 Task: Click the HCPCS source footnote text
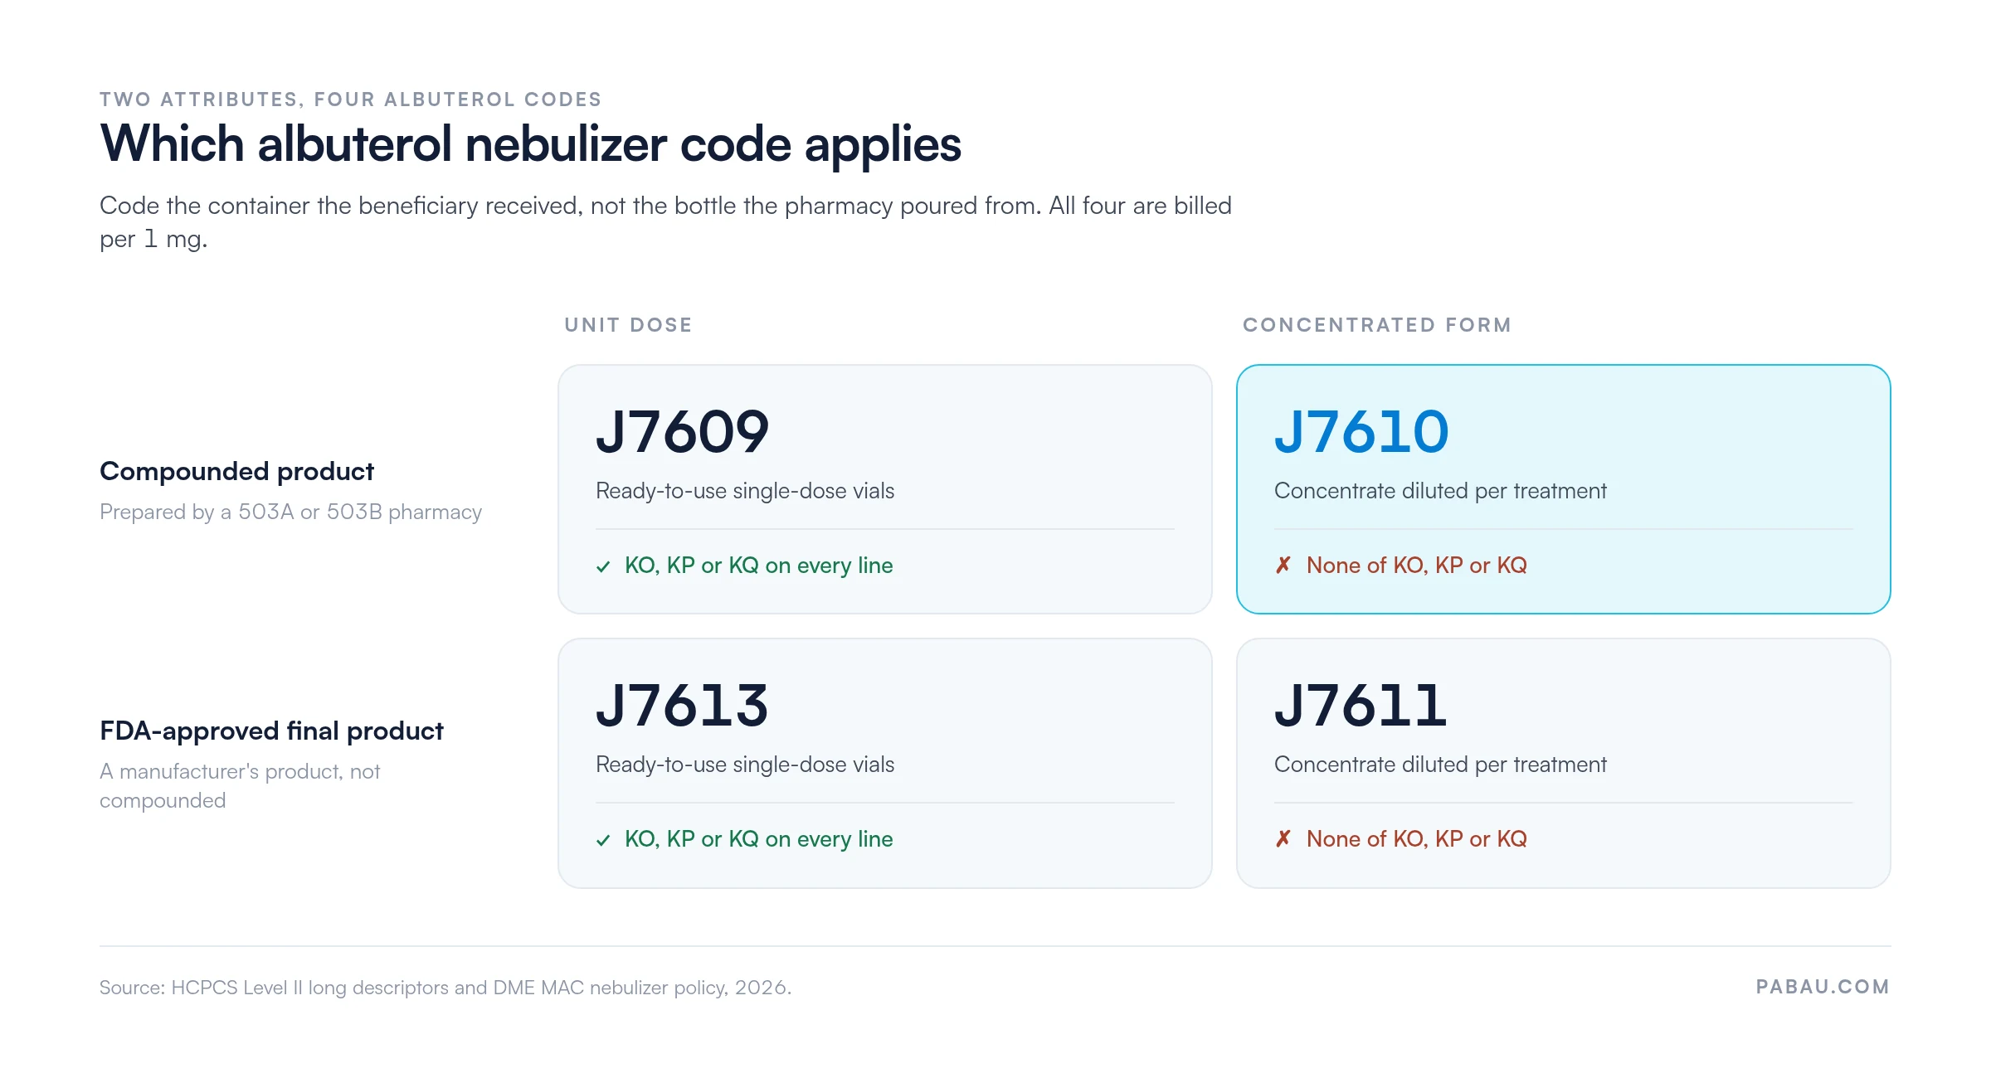tap(445, 988)
